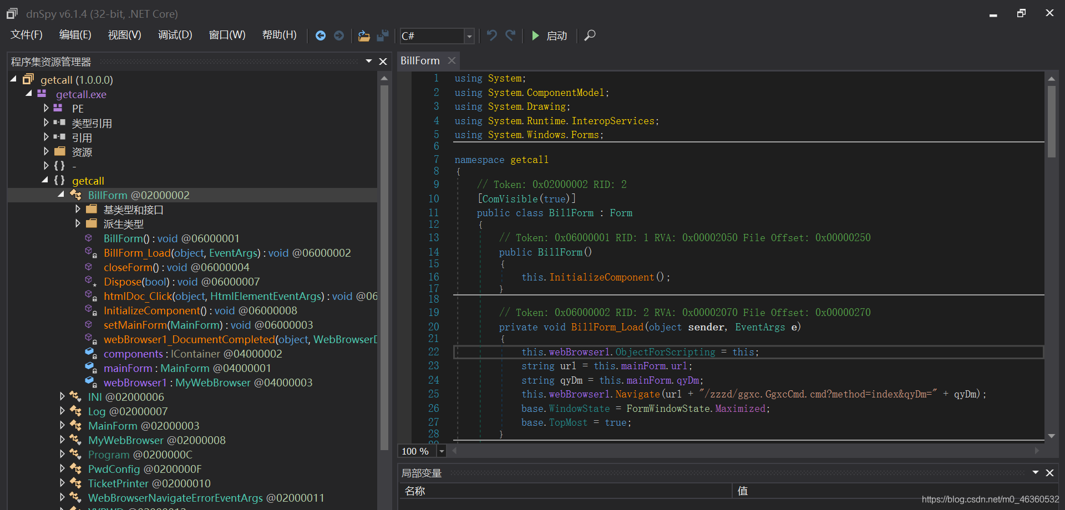Expand the 引用 node
Viewport: 1065px width, 510px height.
(46, 137)
